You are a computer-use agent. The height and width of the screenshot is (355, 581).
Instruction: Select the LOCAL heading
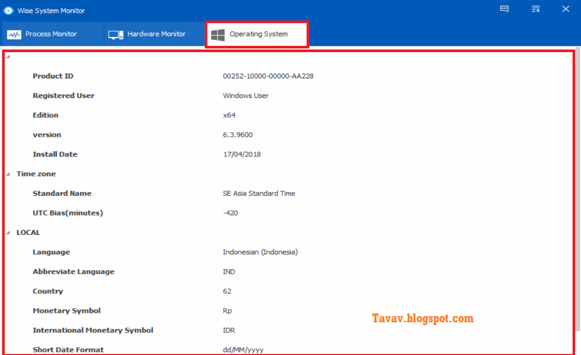28,233
